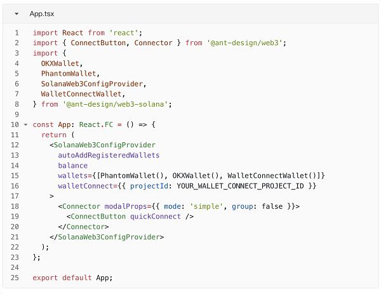Collapse the App.tsx code block

(17, 13)
